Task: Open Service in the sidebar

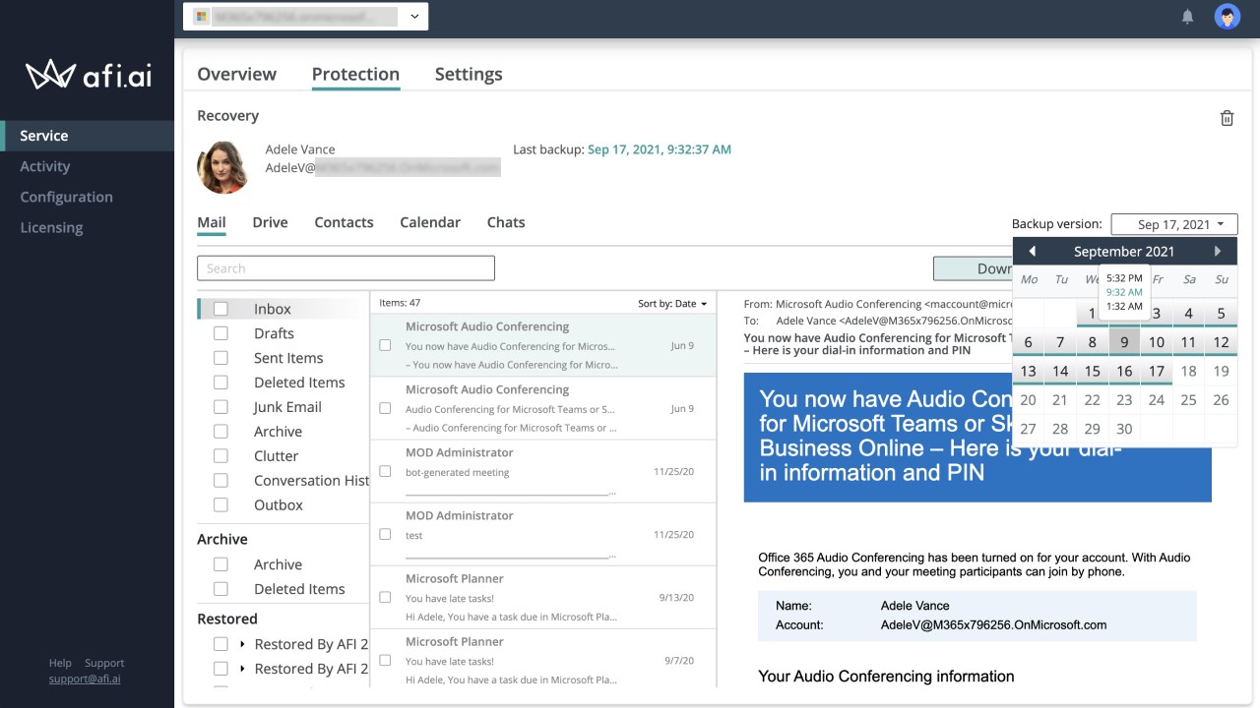Action: (x=87, y=136)
